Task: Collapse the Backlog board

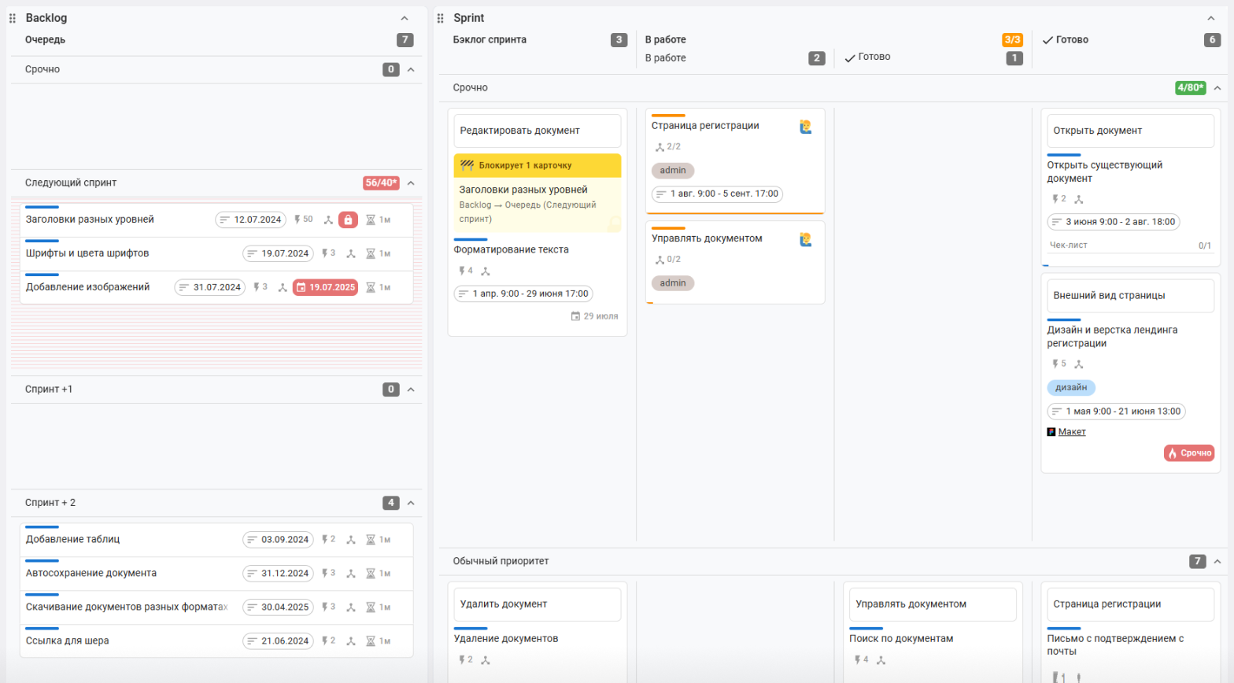Action: [405, 18]
